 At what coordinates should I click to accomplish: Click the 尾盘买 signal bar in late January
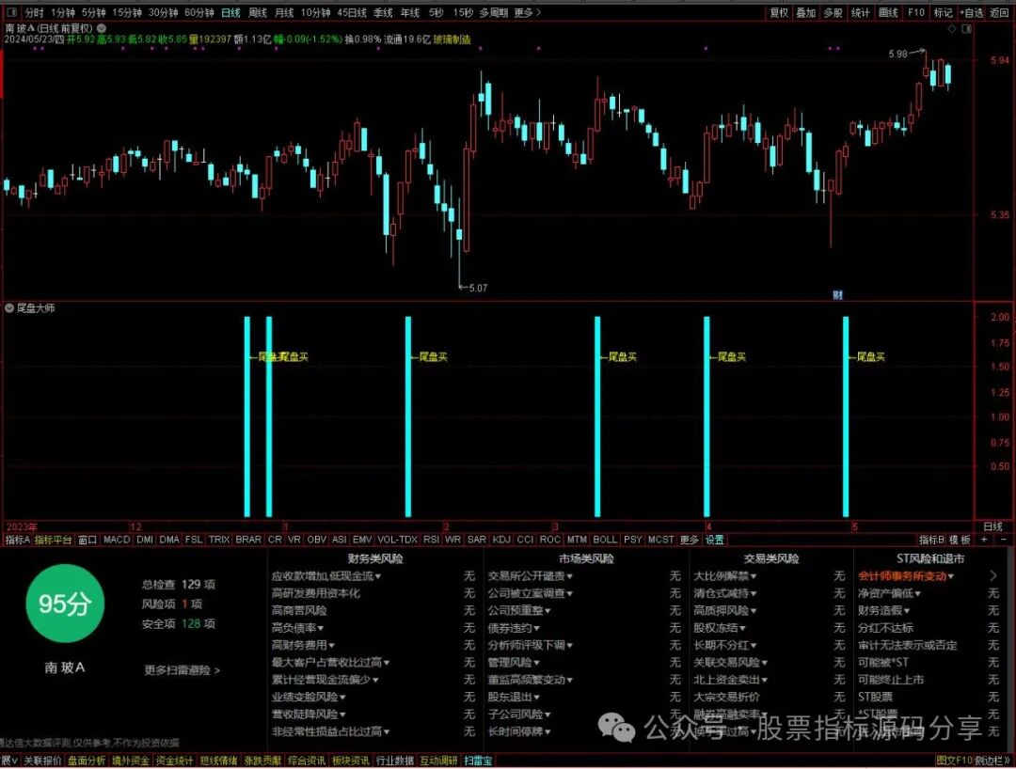point(408,416)
